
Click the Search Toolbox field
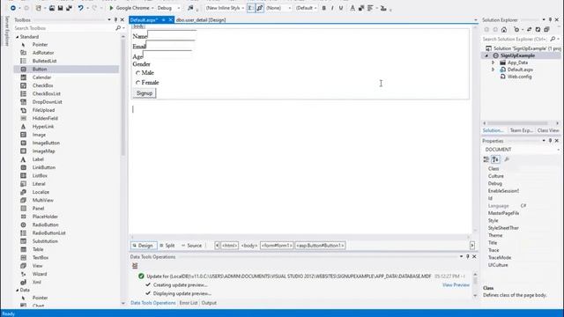coord(64,28)
